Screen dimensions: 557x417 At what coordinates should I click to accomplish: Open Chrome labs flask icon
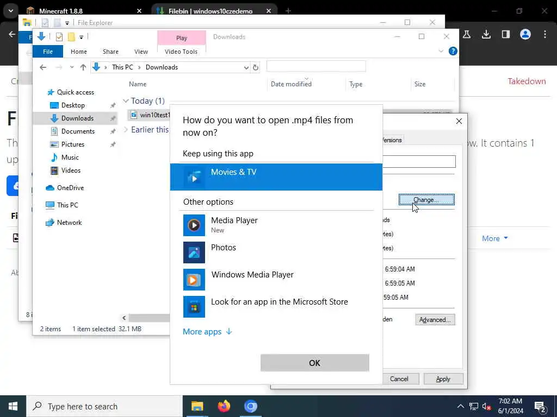(x=466, y=34)
